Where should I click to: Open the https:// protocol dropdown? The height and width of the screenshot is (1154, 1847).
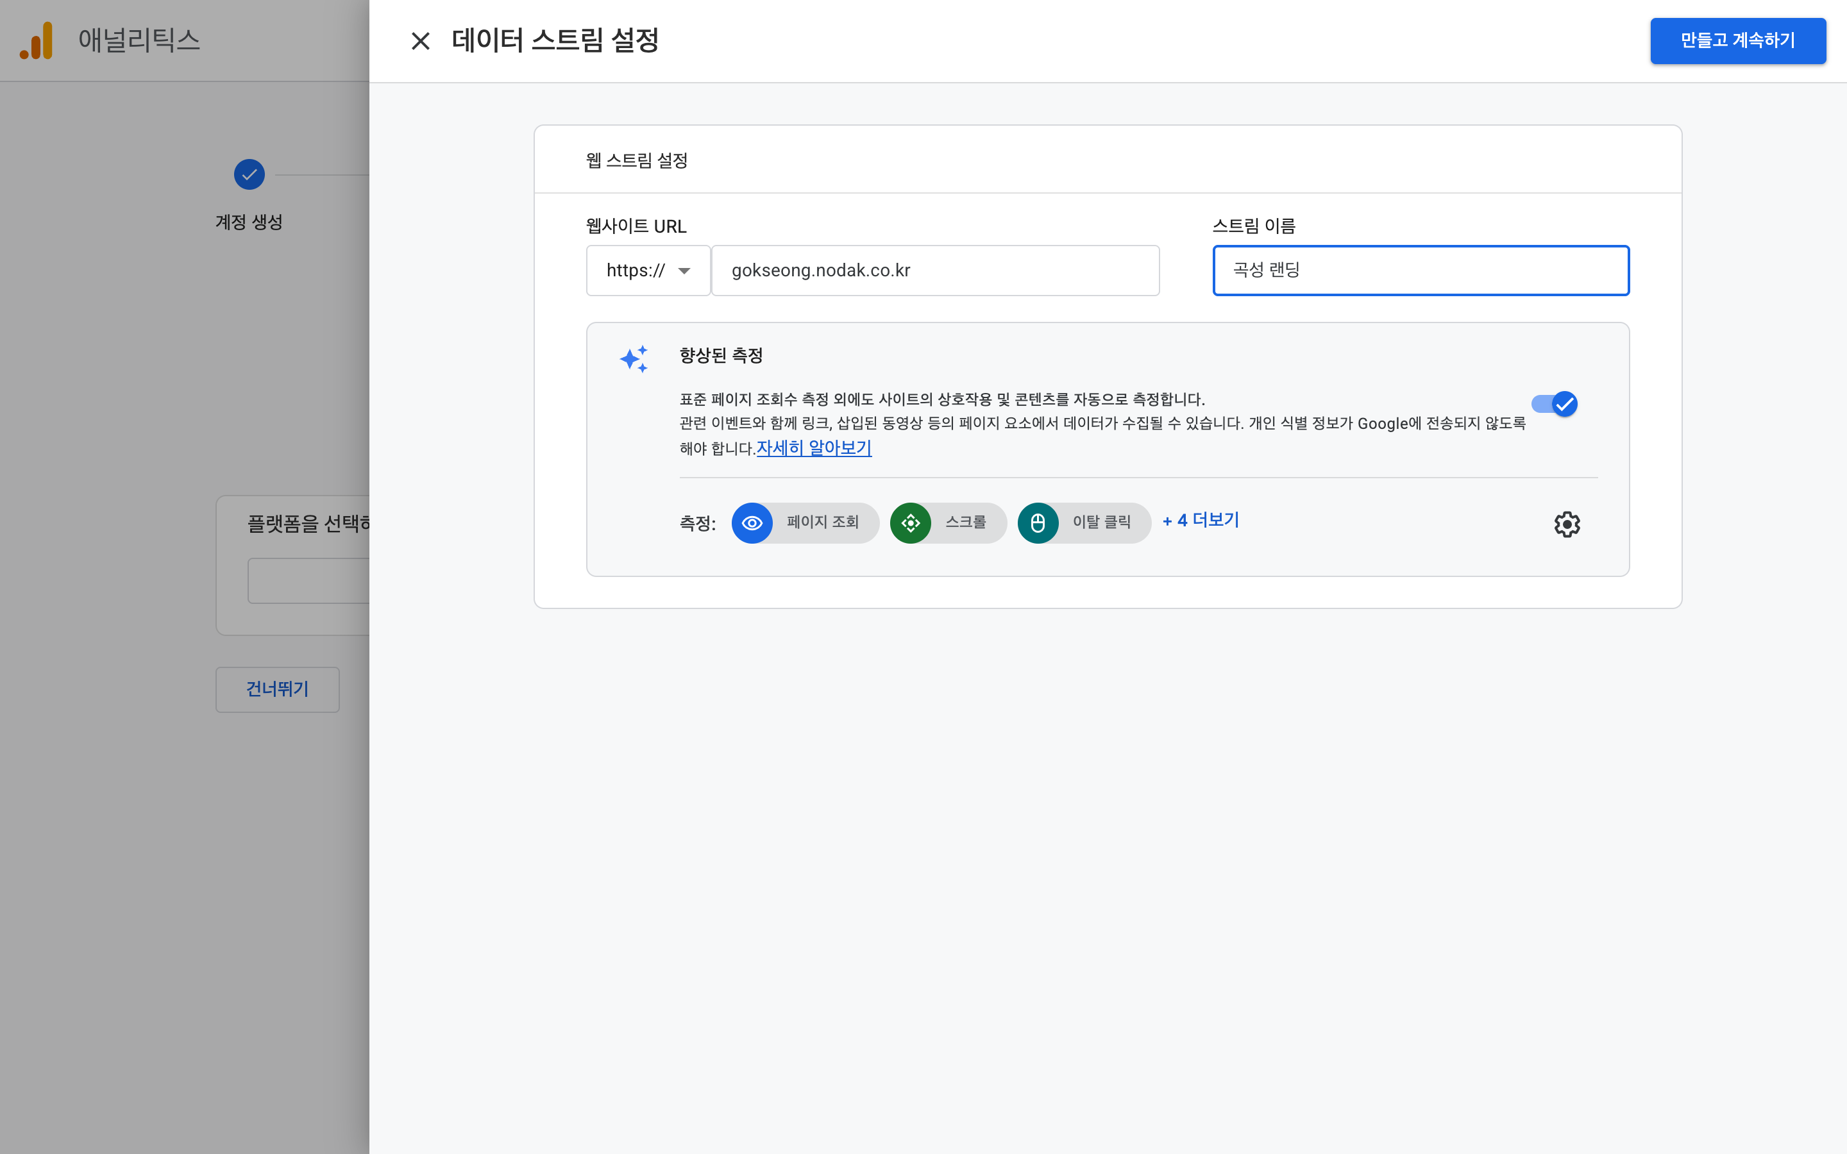(x=648, y=270)
